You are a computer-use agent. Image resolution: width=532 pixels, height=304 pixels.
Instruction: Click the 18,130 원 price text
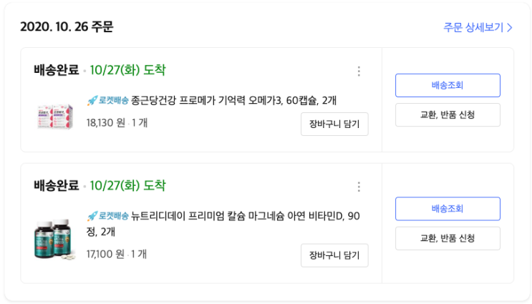point(105,123)
